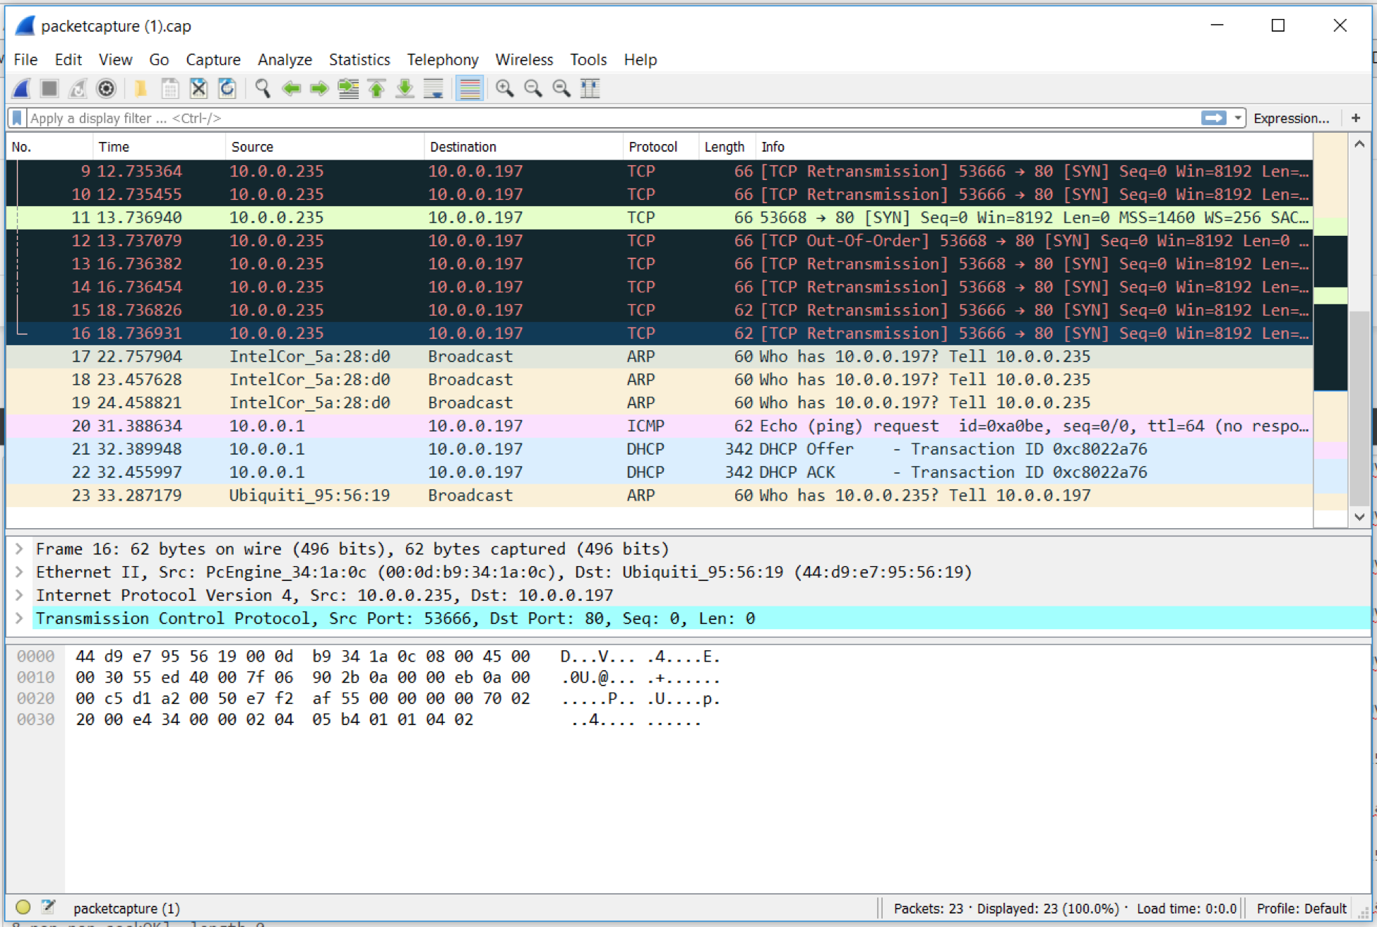Toggle colorize packet list button
The height and width of the screenshot is (927, 1377).
pyautogui.click(x=469, y=88)
